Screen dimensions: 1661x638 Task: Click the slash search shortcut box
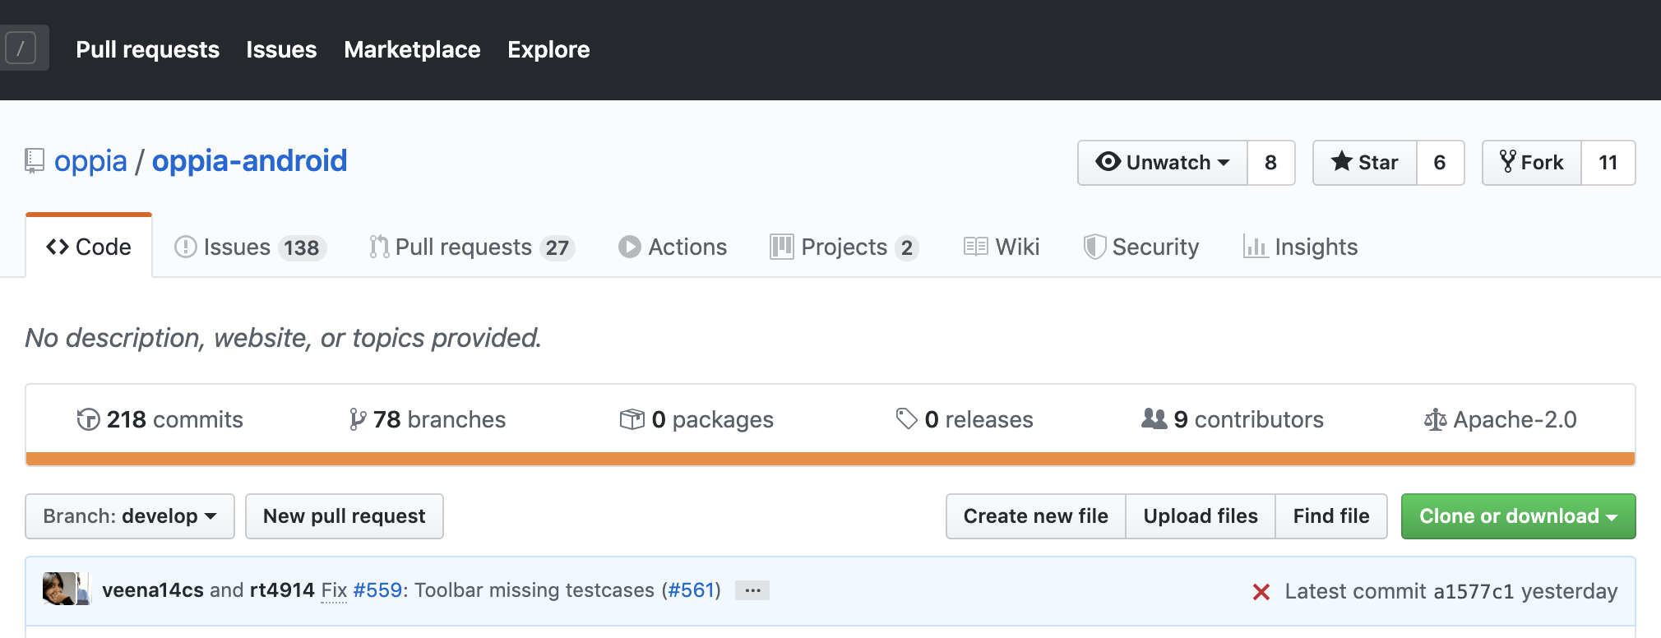click(x=21, y=48)
